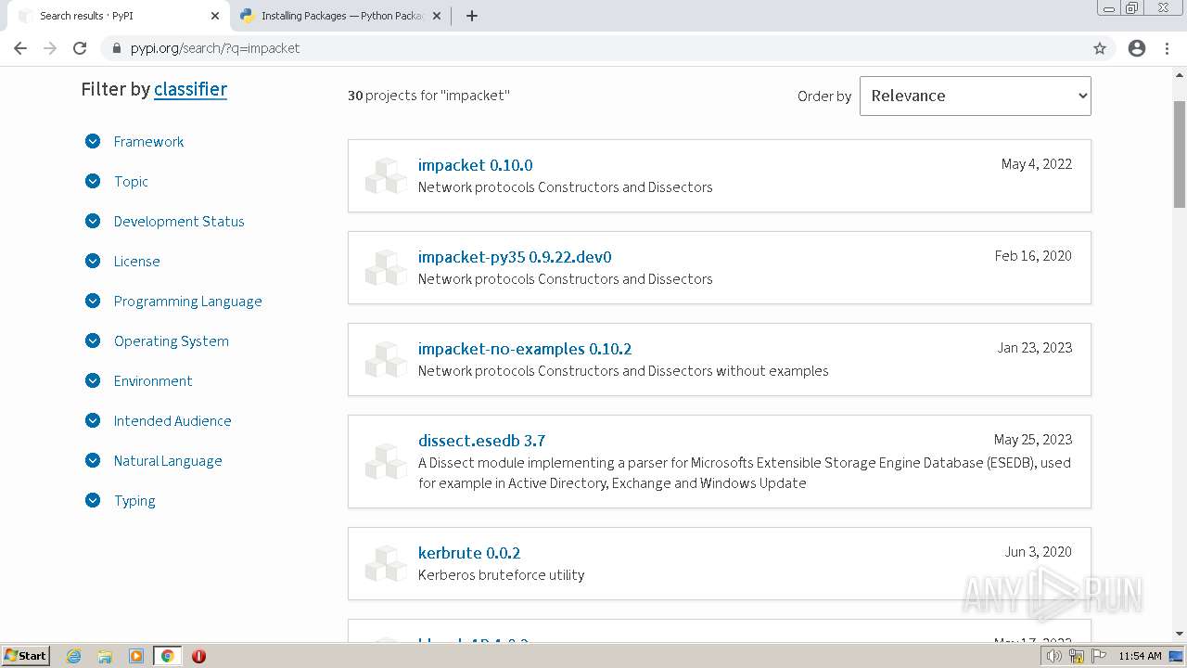Expand the Natural Language filter chevron
This screenshot has width=1187, height=668.
[93, 460]
